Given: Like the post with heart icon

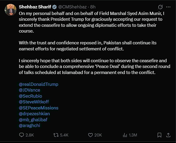Looking at the screenshot, I should click(x=91, y=135).
